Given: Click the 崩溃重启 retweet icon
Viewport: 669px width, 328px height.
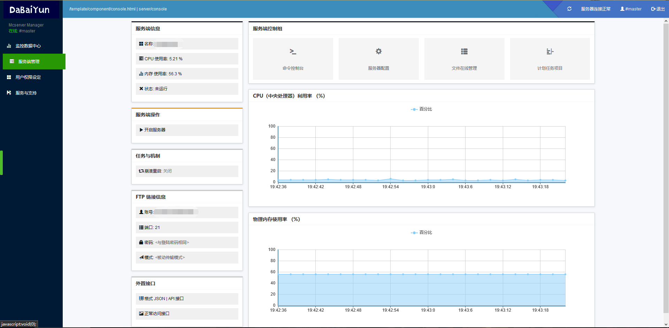Looking at the screenshot, I should click(x=141, y=171).
